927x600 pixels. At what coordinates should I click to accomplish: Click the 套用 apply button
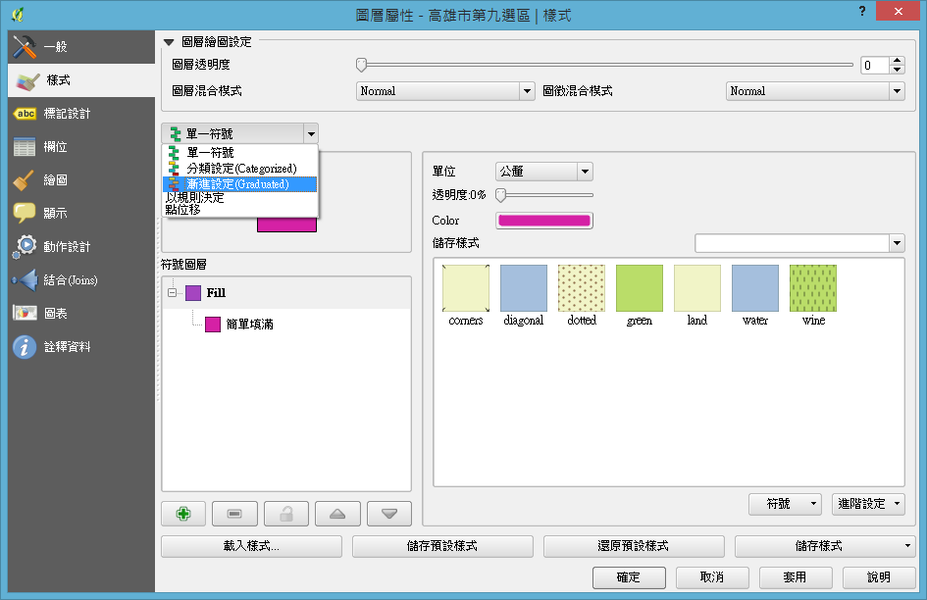point(795,577)
